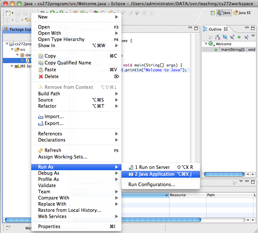Click the Outline scrollbar right arrow

click(253, 174)
